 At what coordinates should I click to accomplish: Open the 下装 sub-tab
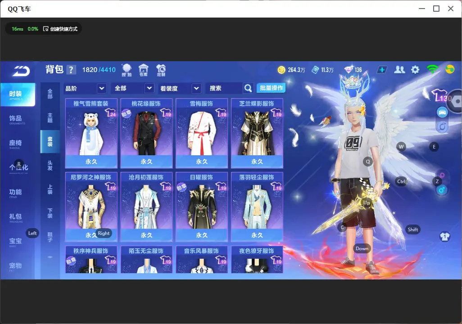click(50, 213)
